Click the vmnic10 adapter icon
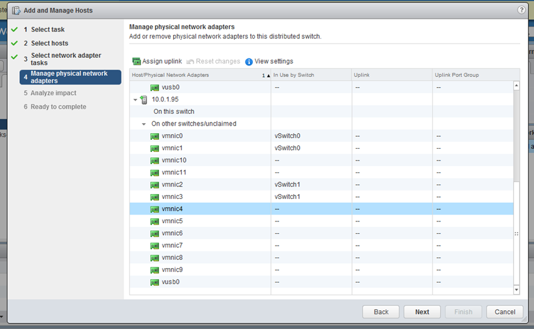Viewport: 534px width, 329px height. pyautogui.click(x=155, y=160)
